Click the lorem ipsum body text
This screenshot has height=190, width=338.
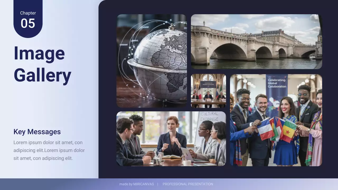point(49,150)
